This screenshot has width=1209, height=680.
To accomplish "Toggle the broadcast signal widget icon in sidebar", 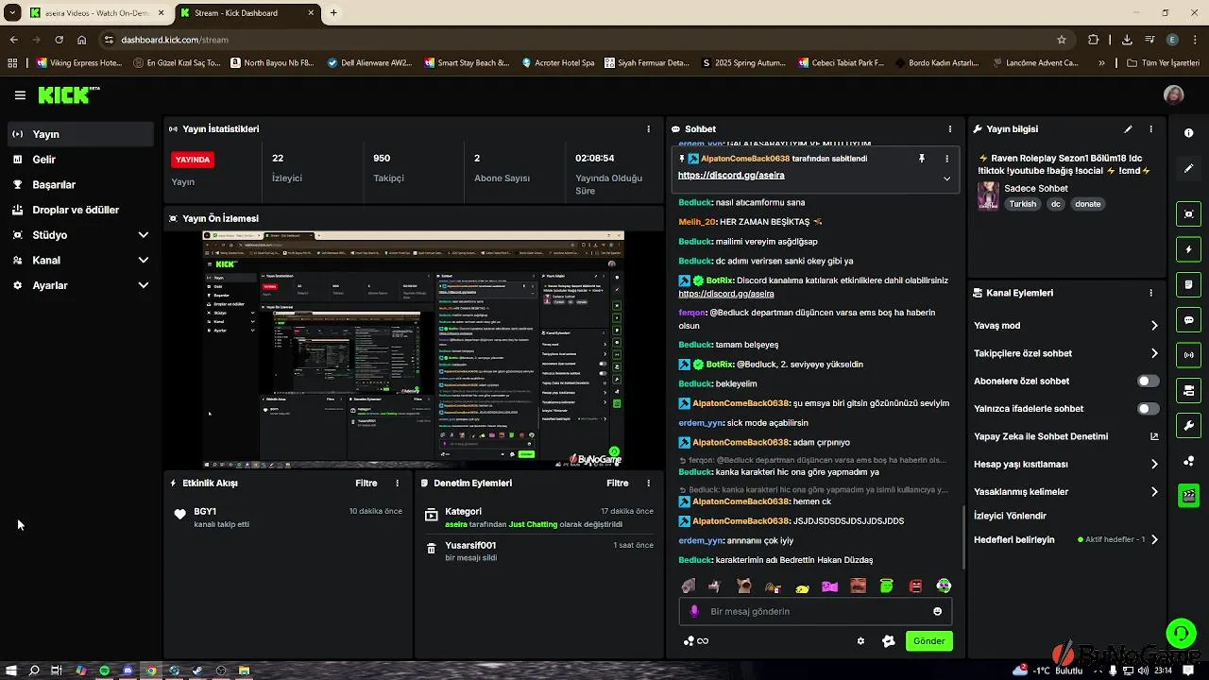I will click(x=1188, y=355).
